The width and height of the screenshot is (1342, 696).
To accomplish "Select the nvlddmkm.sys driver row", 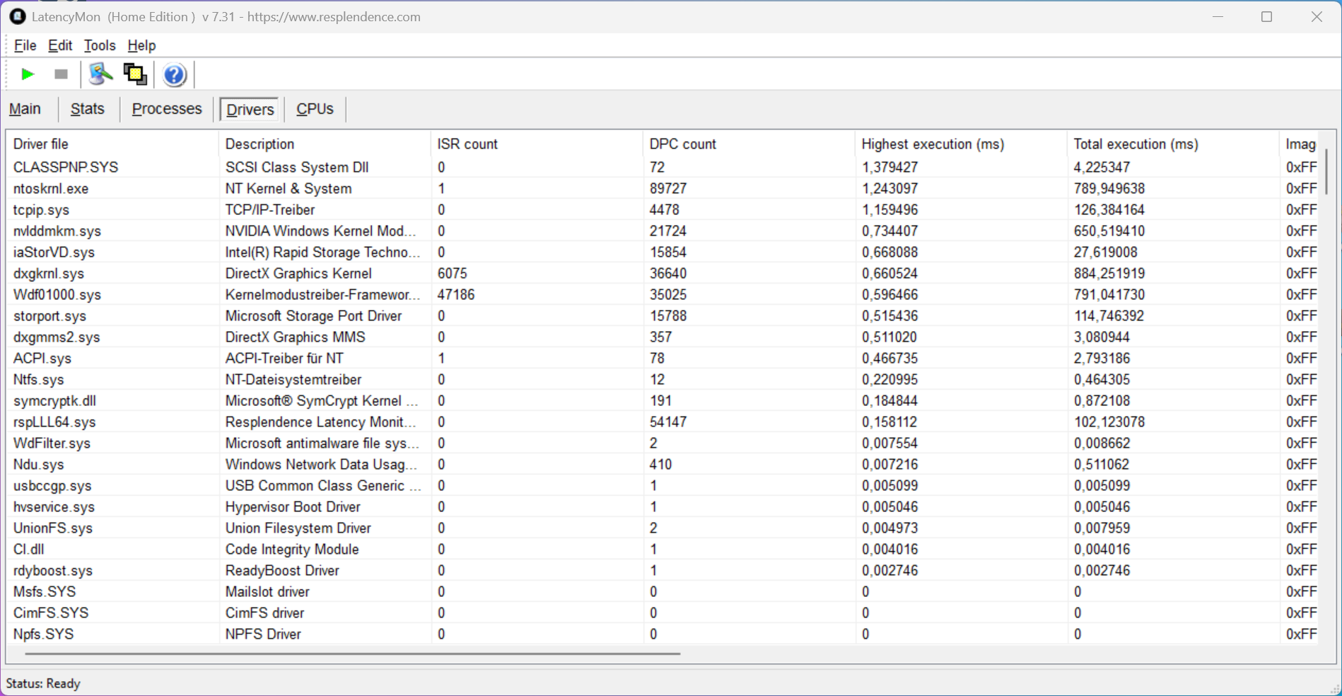I will (x=57, y=231).
